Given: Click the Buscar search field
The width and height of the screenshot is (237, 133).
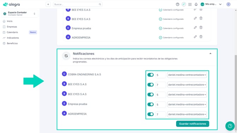Looking at the screenshot, I should pyautogui.click(x=78, y=4).
